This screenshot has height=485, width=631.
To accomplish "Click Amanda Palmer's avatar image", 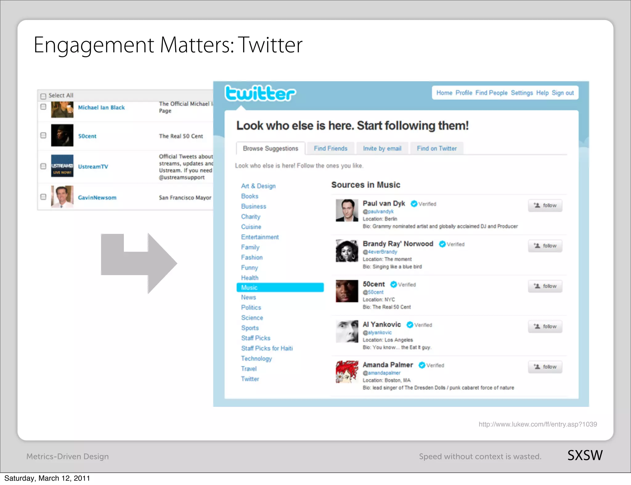I will click(x=347, y=372).
